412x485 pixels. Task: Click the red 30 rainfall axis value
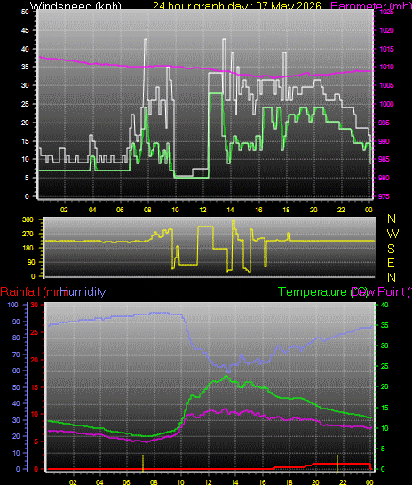pyautogui.click(x=35, y=305)
